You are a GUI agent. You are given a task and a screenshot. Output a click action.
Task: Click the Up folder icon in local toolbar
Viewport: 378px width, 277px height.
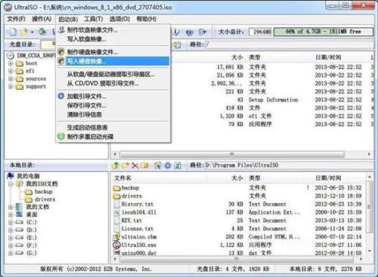[x=116, y=165]
